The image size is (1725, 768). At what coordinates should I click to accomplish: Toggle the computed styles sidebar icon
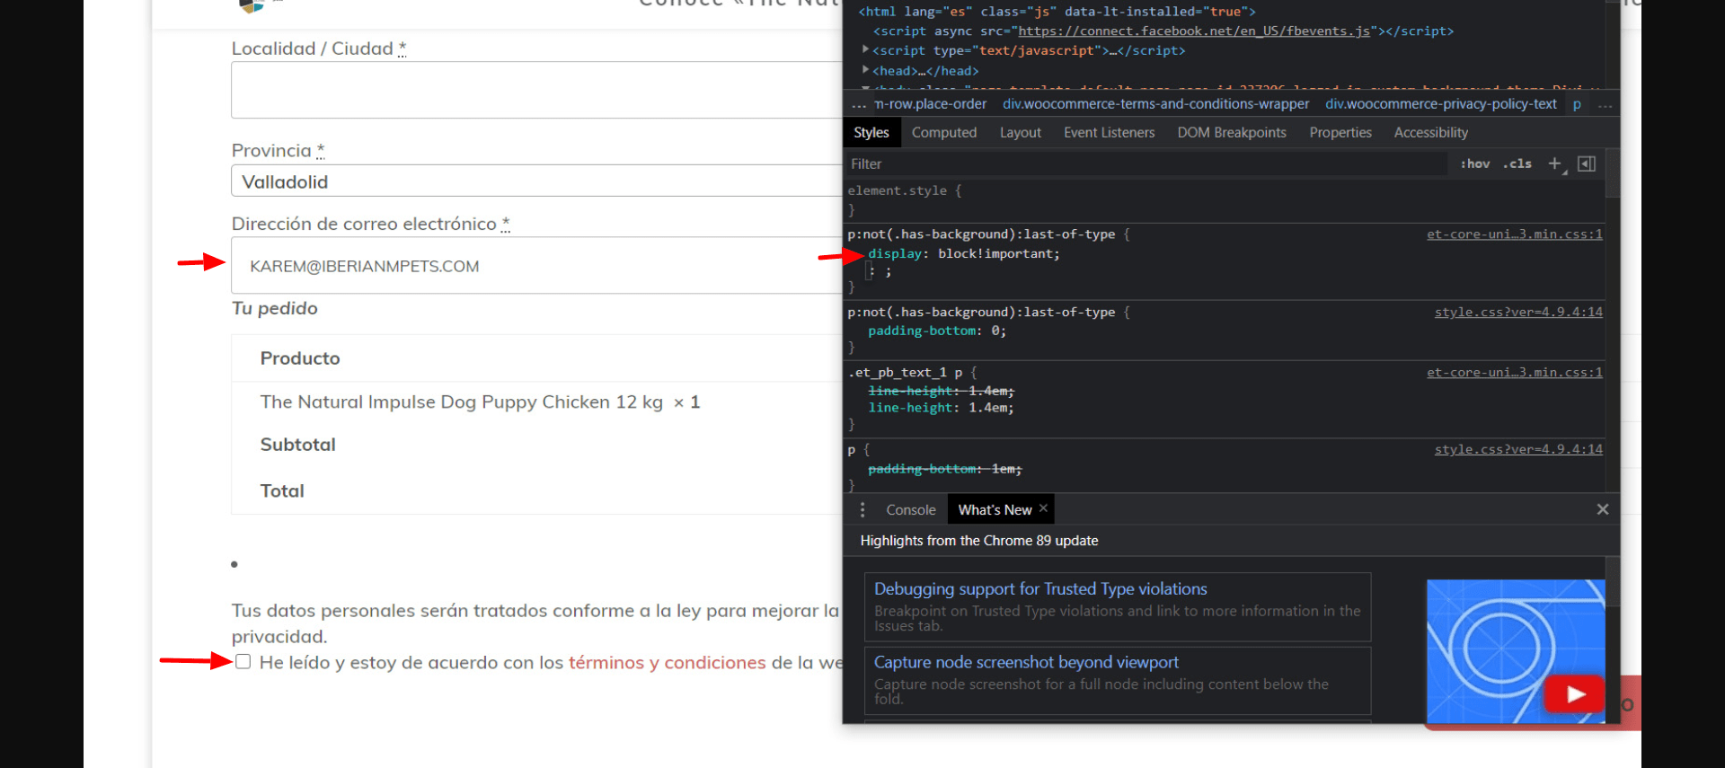pyautogui.click(x=1587, y=163)
